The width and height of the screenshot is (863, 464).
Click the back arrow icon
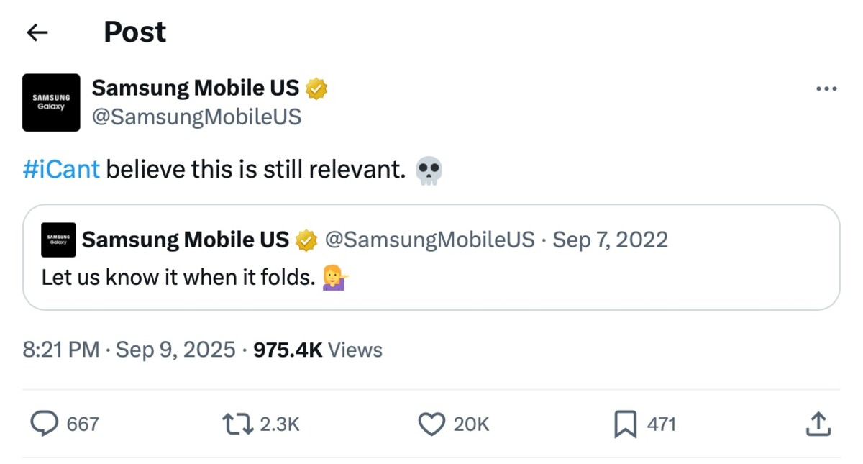click(37, 32)
